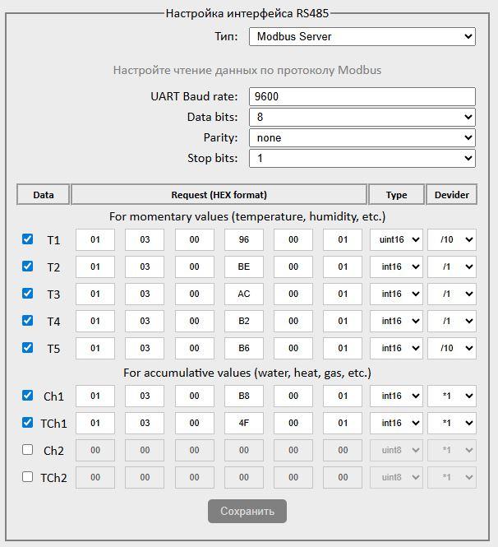
Task: Open the T1 type dropdown showing uint16
Action: pos(396,239)
